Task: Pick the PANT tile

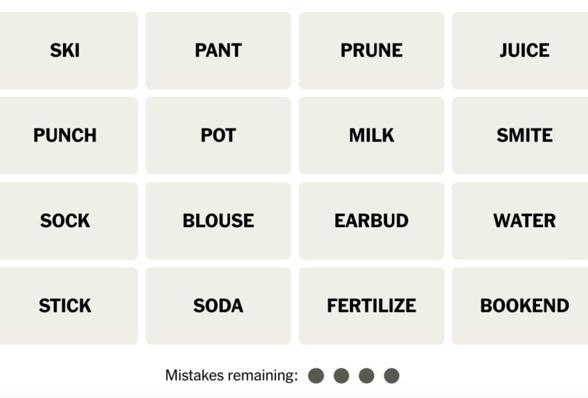Action: click(x=218, y=51)
